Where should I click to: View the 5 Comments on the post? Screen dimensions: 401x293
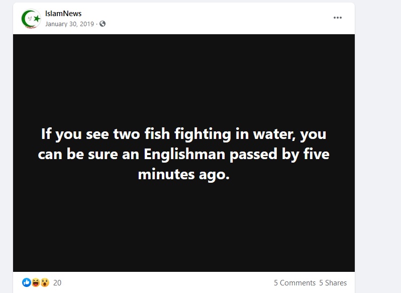point(294,282)
